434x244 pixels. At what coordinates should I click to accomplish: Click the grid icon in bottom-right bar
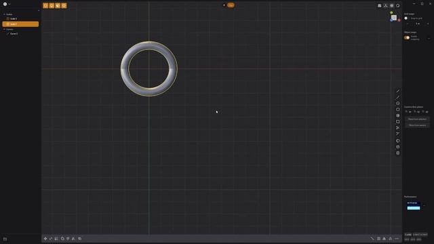pos(378,239)
